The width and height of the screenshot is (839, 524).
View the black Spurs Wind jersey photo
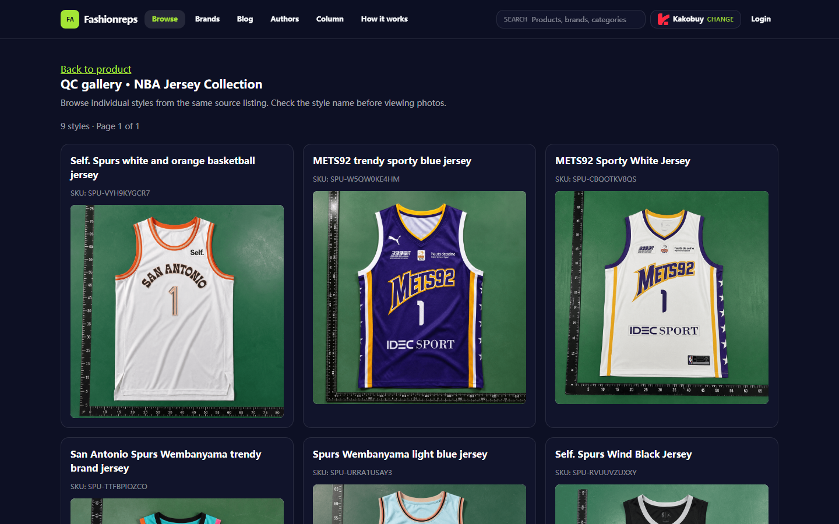pyautogui.click(x=662, y=504)
